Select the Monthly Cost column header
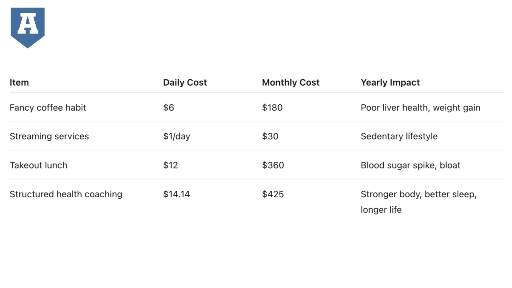Image resolution: width=512 pixels, height=288 pixels. [290, 82]
